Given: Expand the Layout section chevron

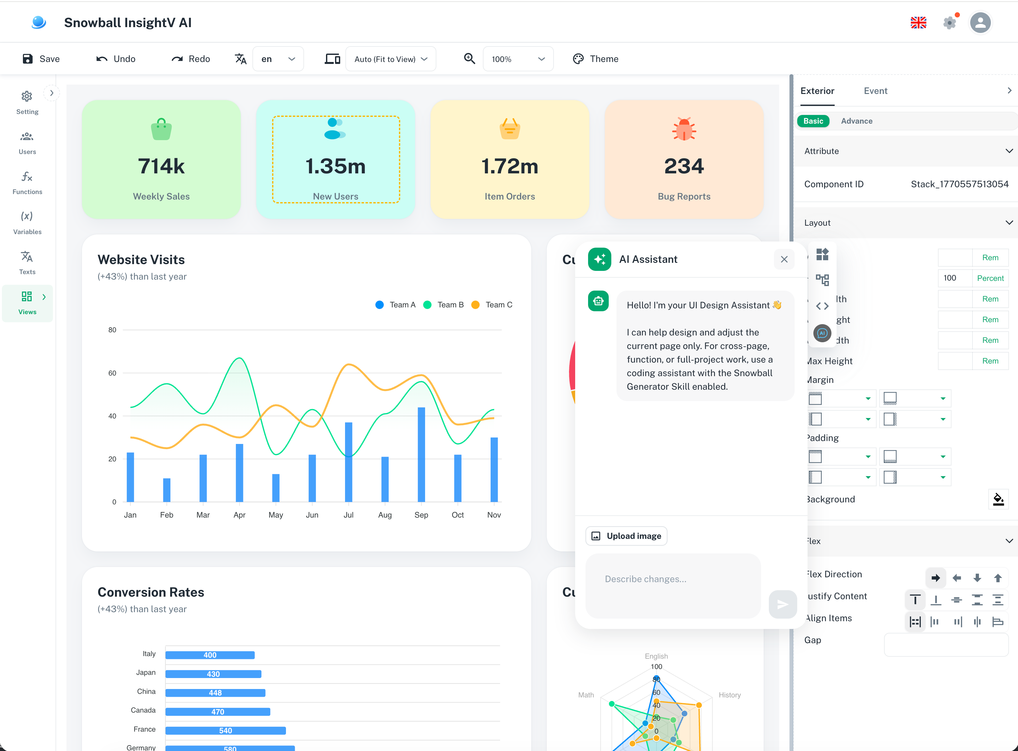Looking at the screenshot, I should point(1009,222).
